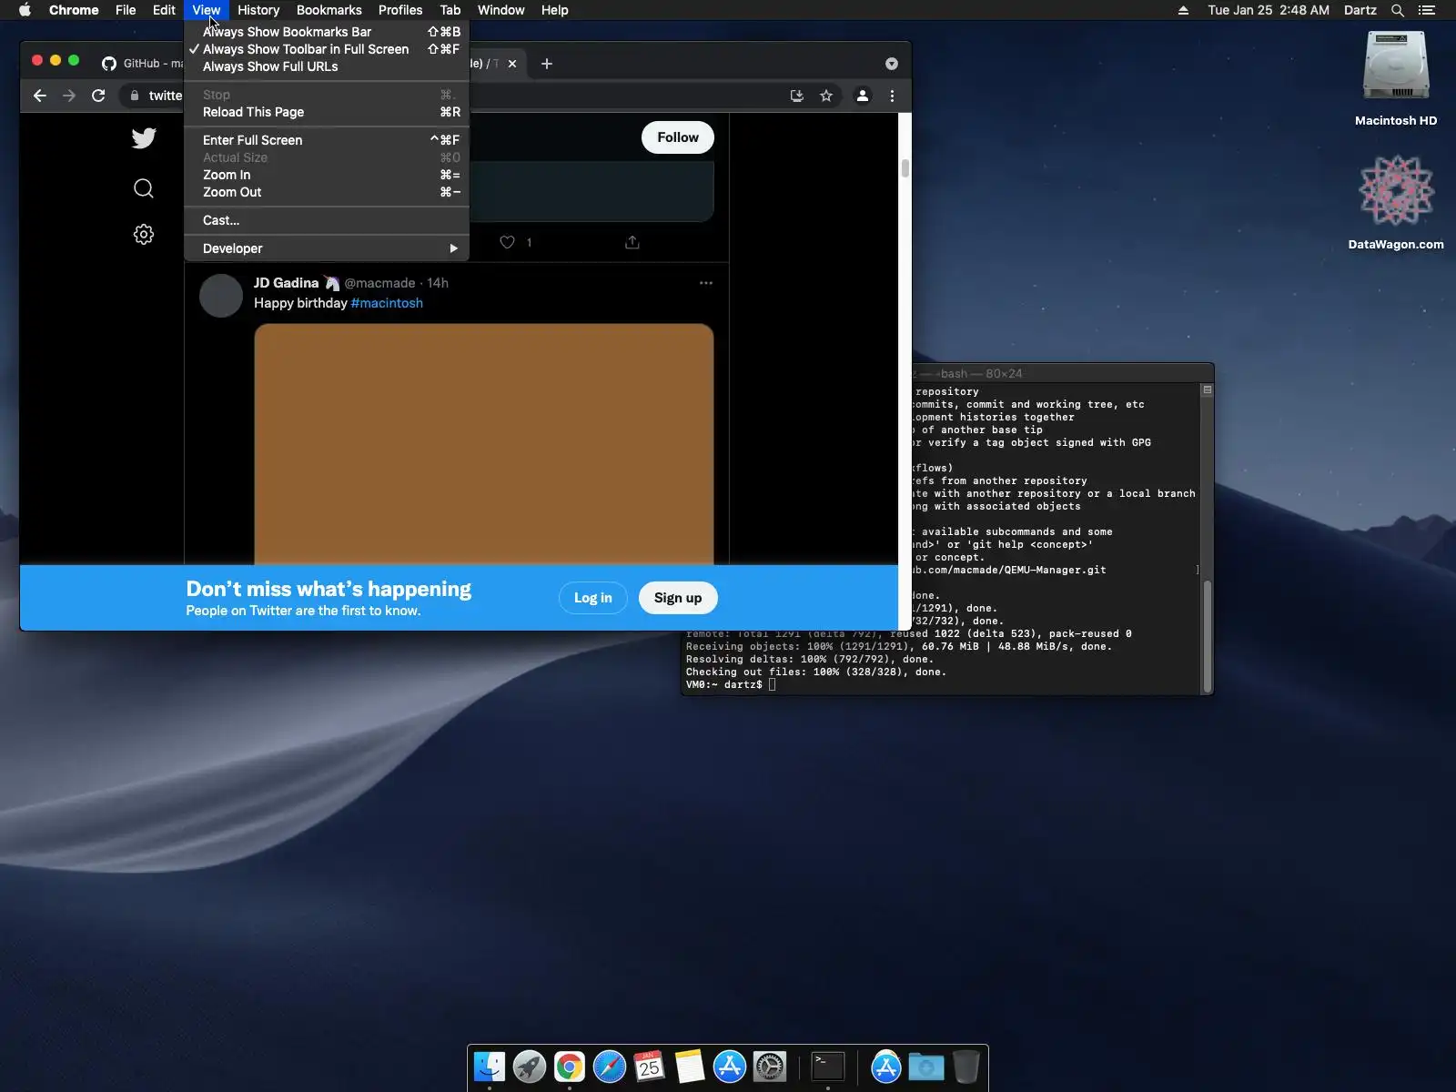Click Log in on Twitter banner
The image size is (1456, 1092).
point(593,598)
